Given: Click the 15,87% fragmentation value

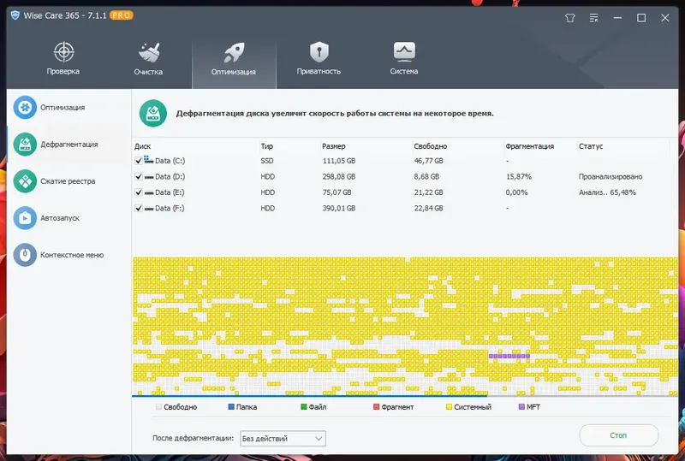Looking at the screenshot, I should (519, 177).
